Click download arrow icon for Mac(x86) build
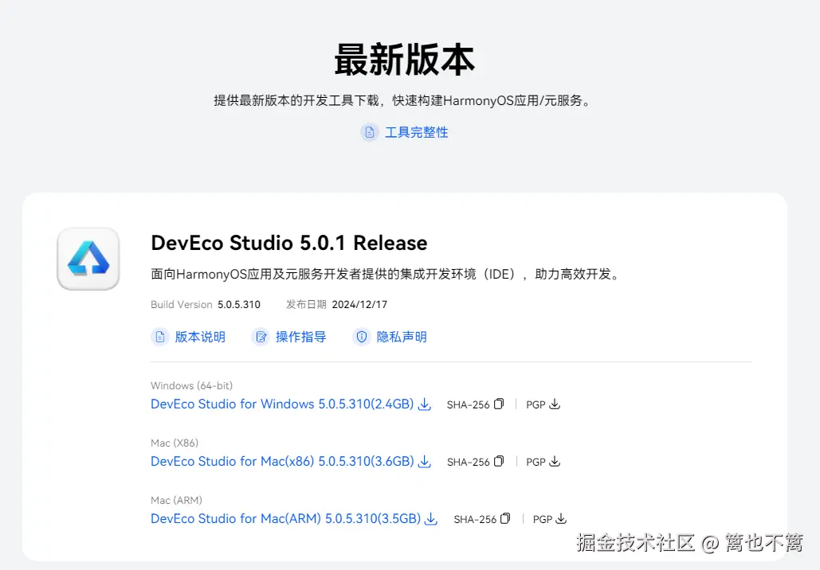This screenshot has height=570, width=820. pyautogui.click(x=425, y=462)
